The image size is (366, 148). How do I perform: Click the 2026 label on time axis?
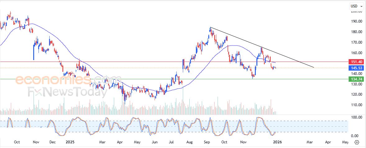click(276, 142)
